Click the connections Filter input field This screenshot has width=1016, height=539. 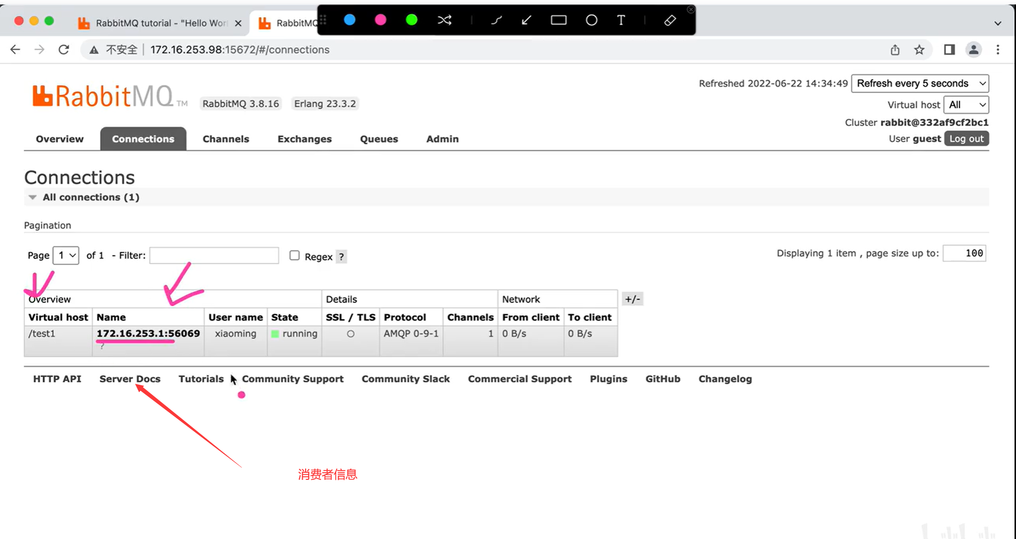[x=214, y=255]
